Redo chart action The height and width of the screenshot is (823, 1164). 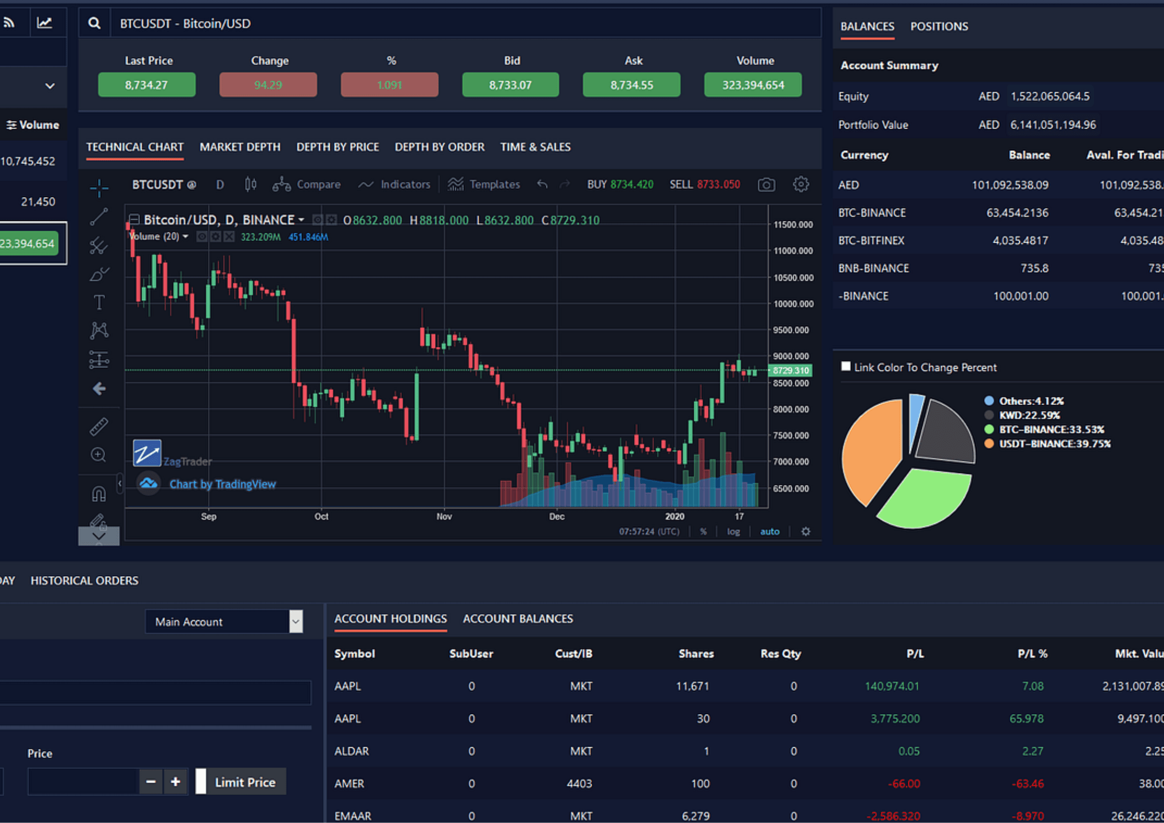click(x=565, y=184)
